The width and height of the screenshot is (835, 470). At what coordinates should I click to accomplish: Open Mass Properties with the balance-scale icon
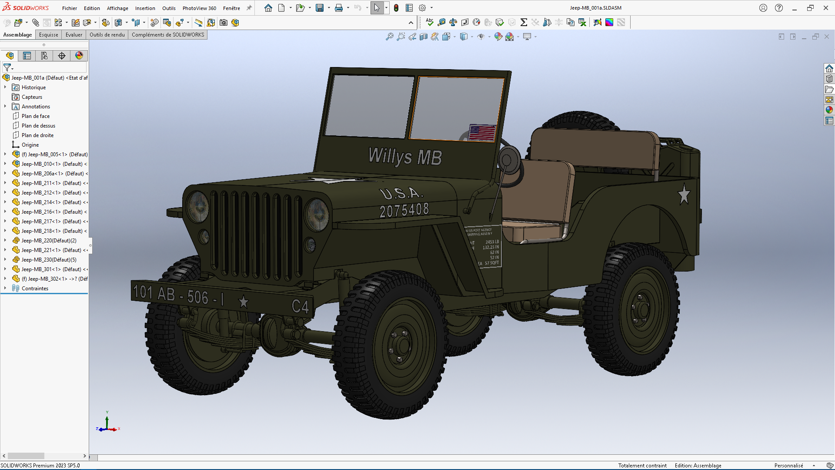coord(453,22)
